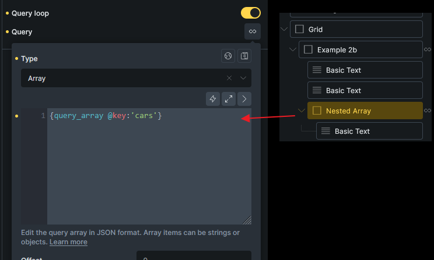Image resolution: width=434 pixels, height=260 pixels.
Task: Click the save icon in the Type row
Action: (x=244, y=56)
